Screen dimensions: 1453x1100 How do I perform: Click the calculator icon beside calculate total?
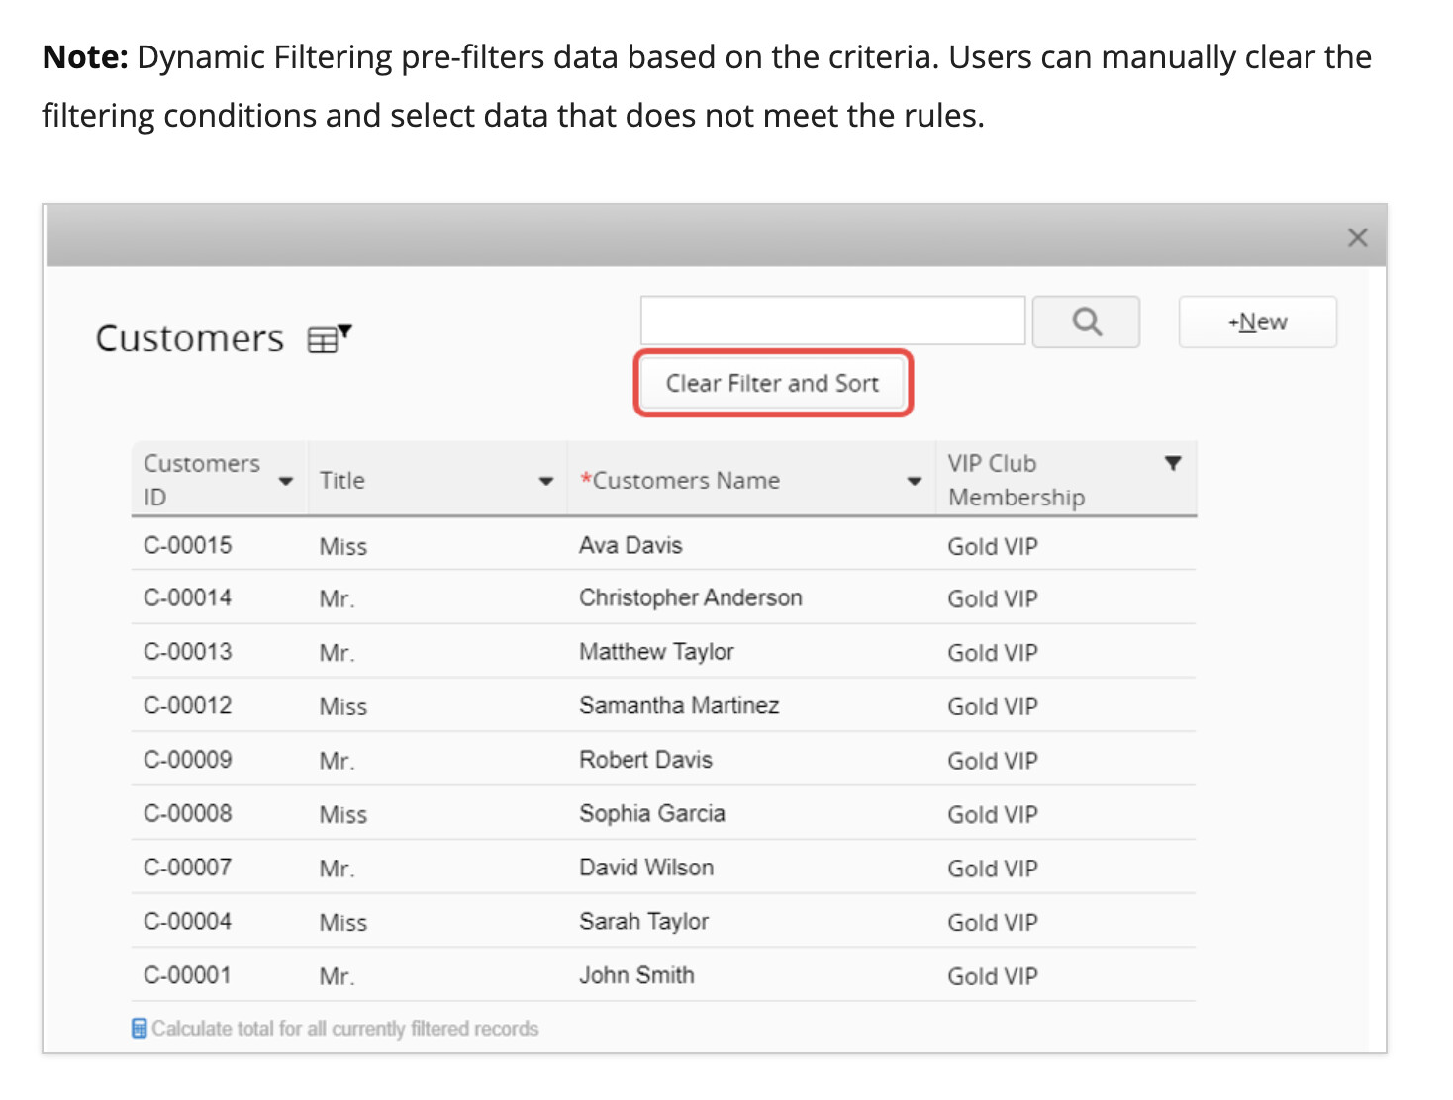click(x=140, y=1029)
